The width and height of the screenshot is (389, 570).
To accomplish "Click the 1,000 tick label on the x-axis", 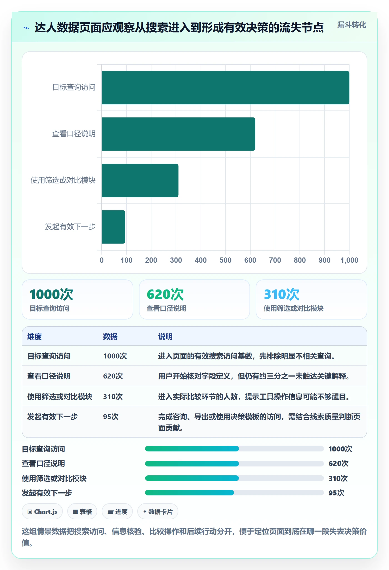I will 349,260.
